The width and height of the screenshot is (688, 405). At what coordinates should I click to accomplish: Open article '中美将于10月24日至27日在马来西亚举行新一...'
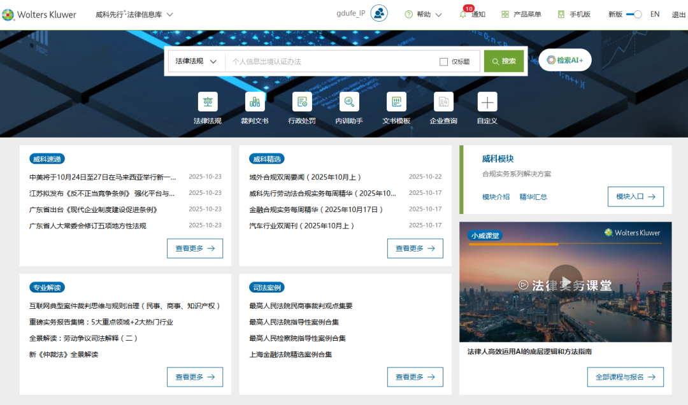pos(103,177)
